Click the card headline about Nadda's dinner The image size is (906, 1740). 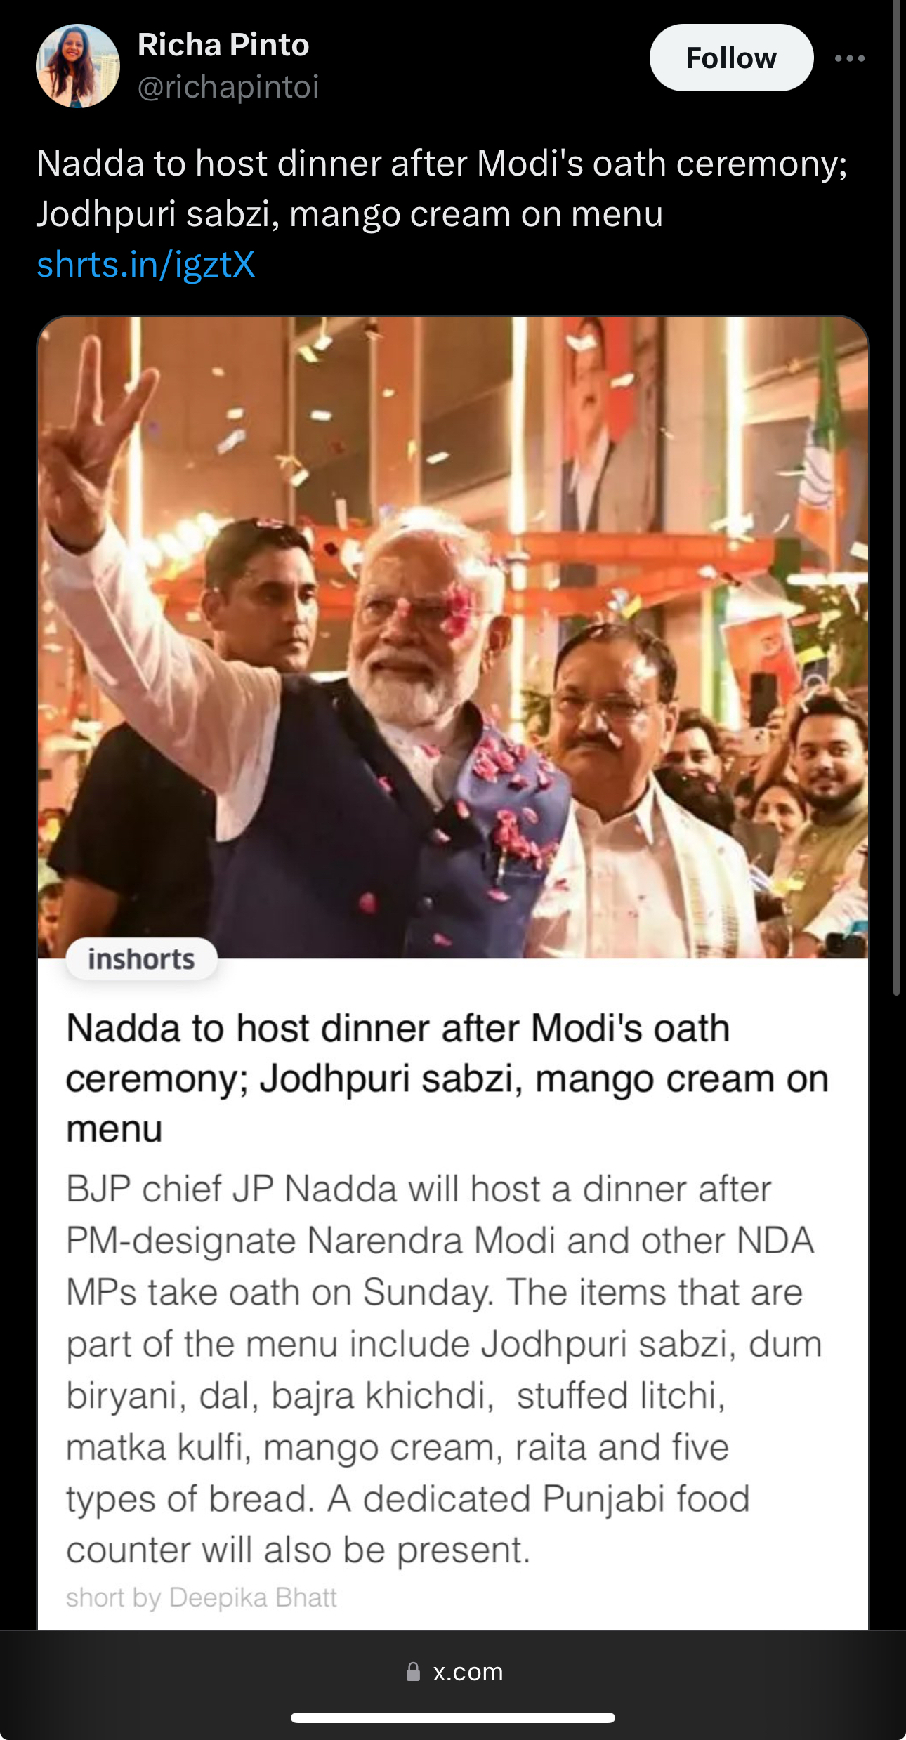point(447,1079)
